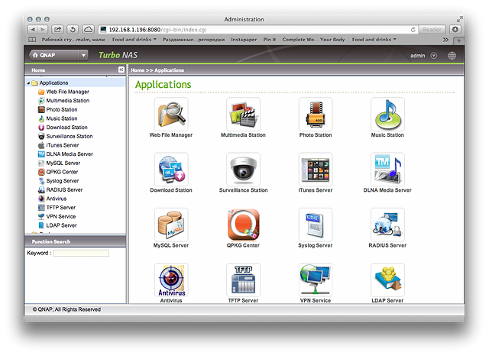Image resolution: width=489 pixels, height=356 pixels.
Task: Click the Function Search panel header
Action: tap(75, 241)
